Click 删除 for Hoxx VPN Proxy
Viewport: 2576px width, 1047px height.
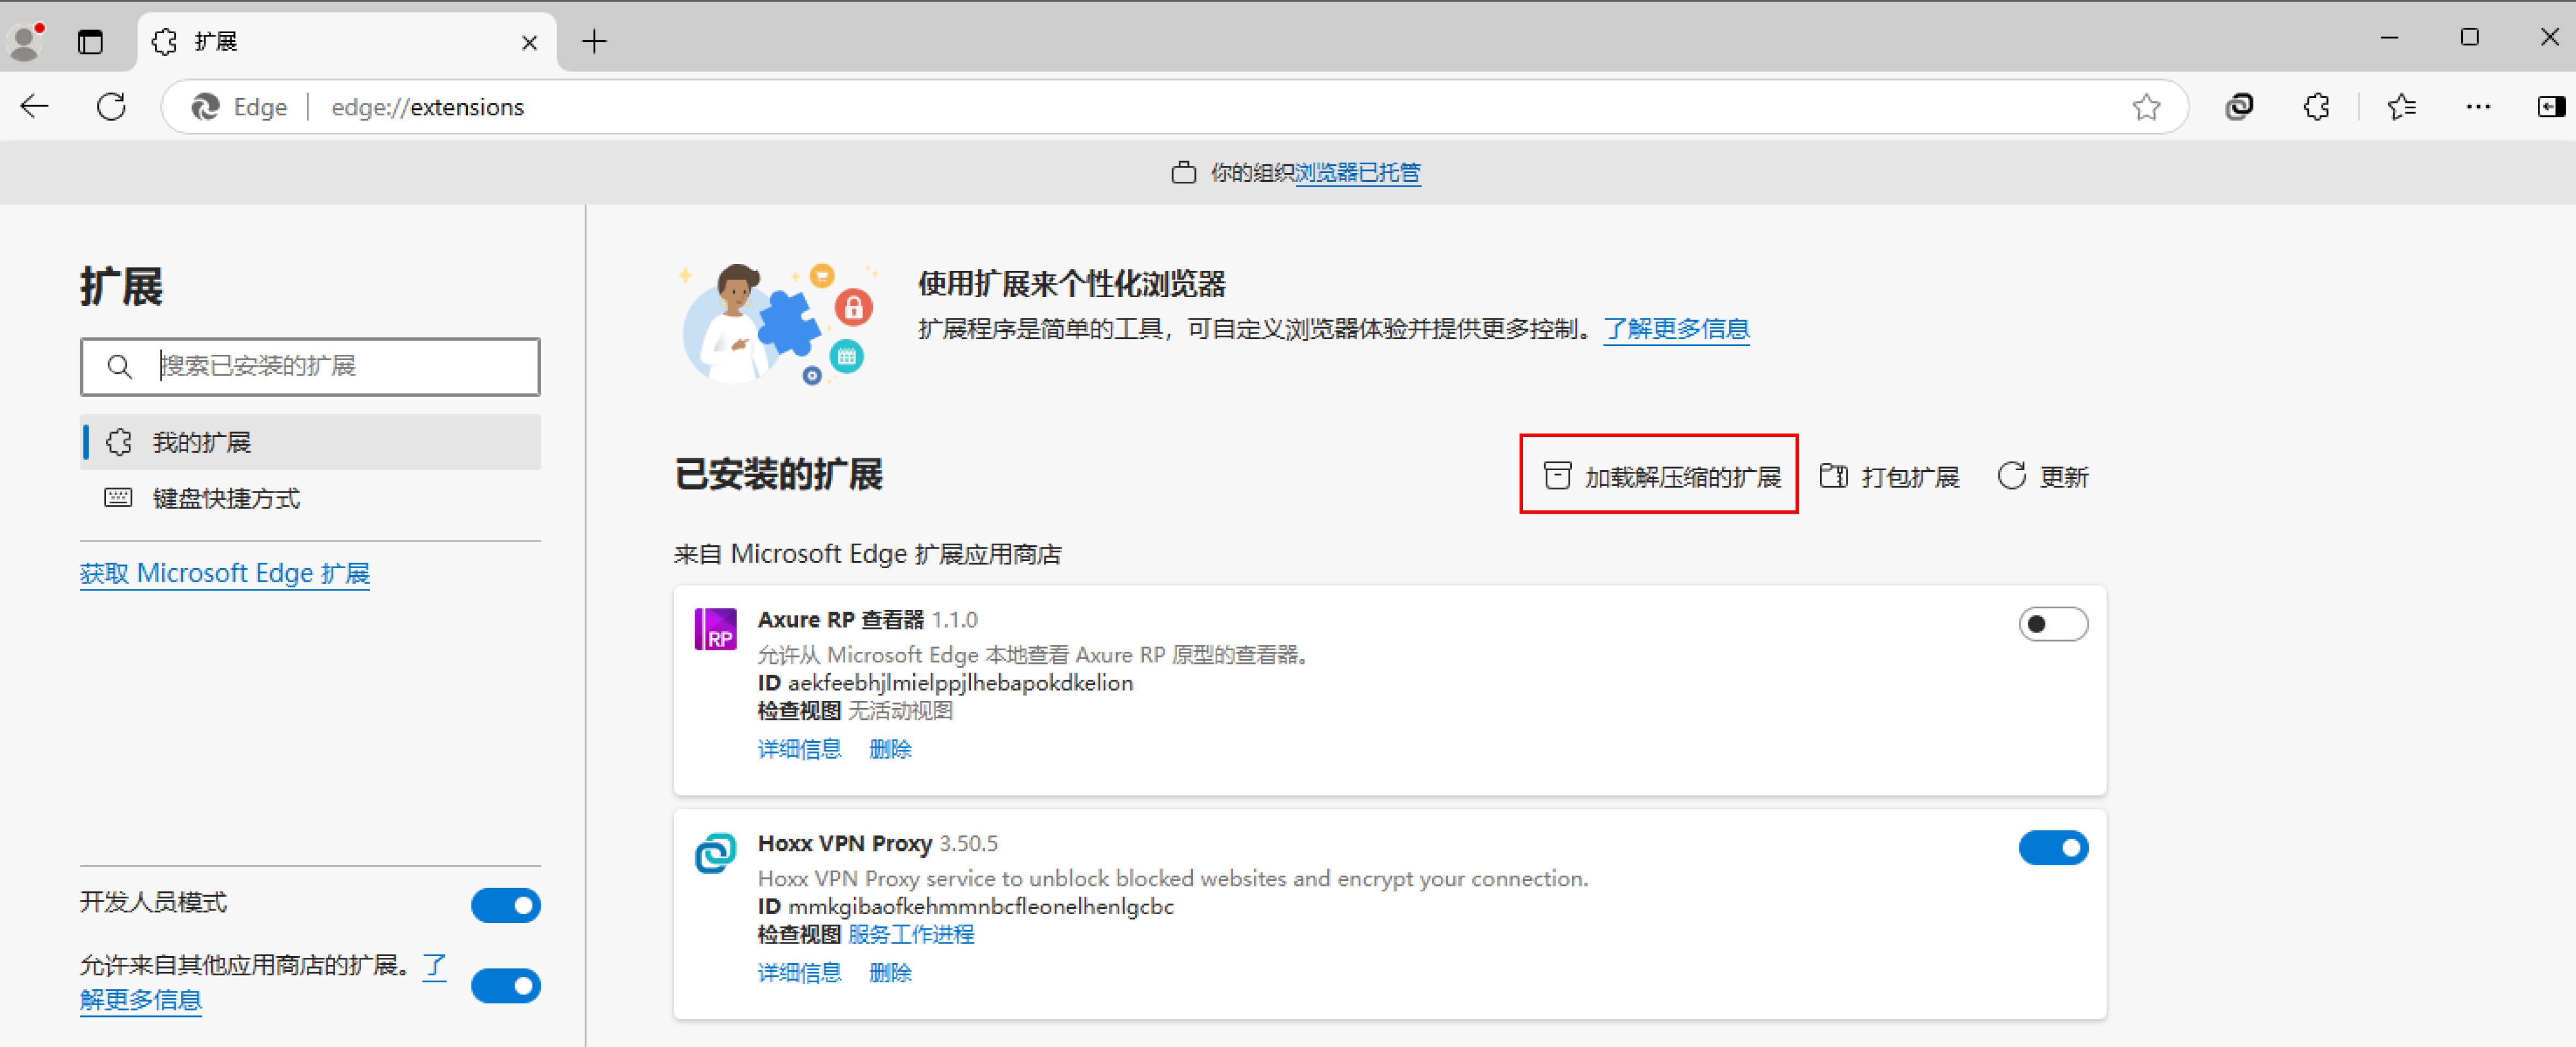click(890, 973)
